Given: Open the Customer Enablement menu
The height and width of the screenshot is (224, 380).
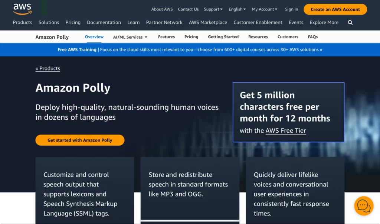Looking at the screenshot, I should [x=258, y=22].
